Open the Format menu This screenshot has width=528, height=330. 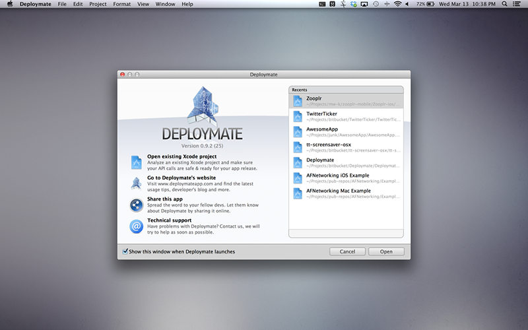[122, 4]
